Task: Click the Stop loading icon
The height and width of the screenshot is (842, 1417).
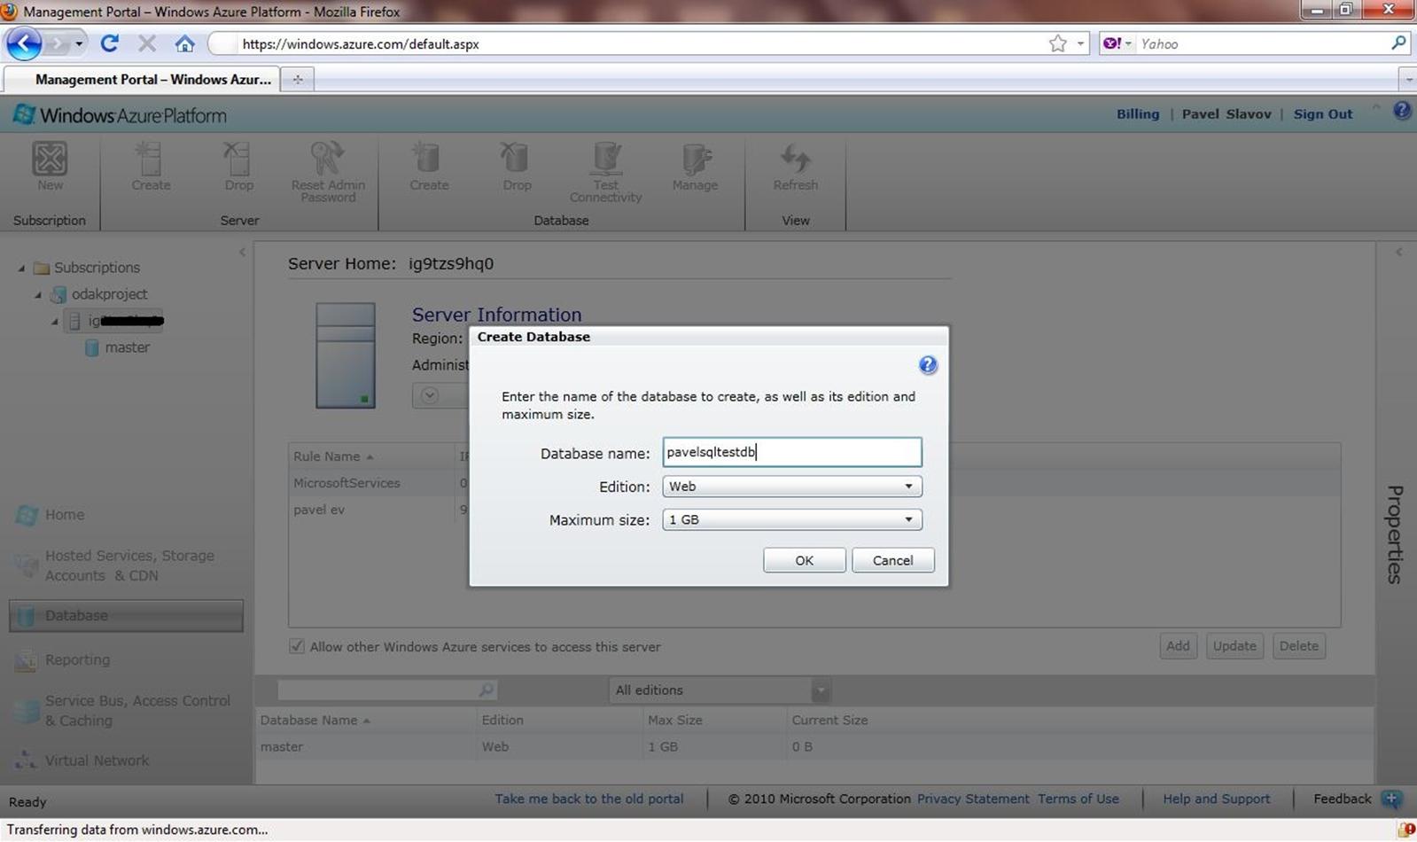Action: [x=147, y=43]
